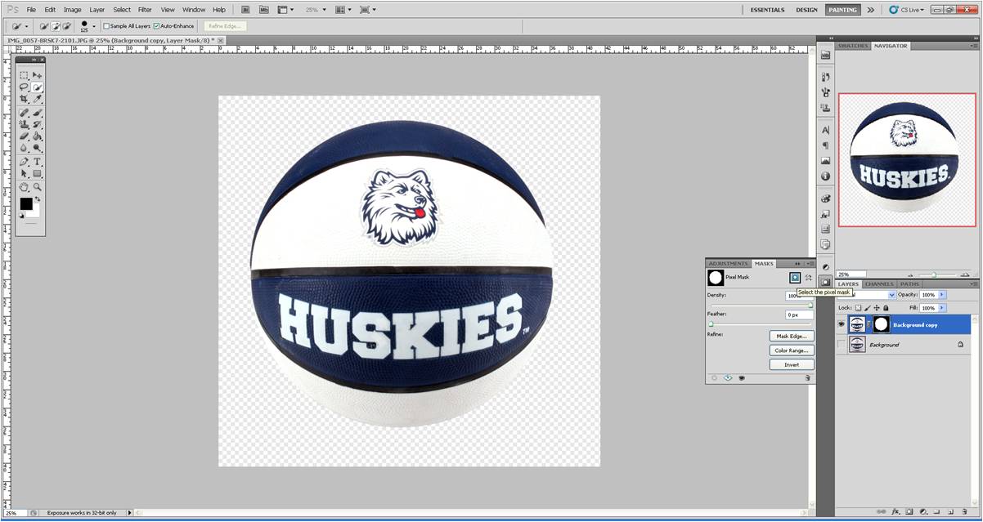Open the layer blending mode dropdown

891,295
